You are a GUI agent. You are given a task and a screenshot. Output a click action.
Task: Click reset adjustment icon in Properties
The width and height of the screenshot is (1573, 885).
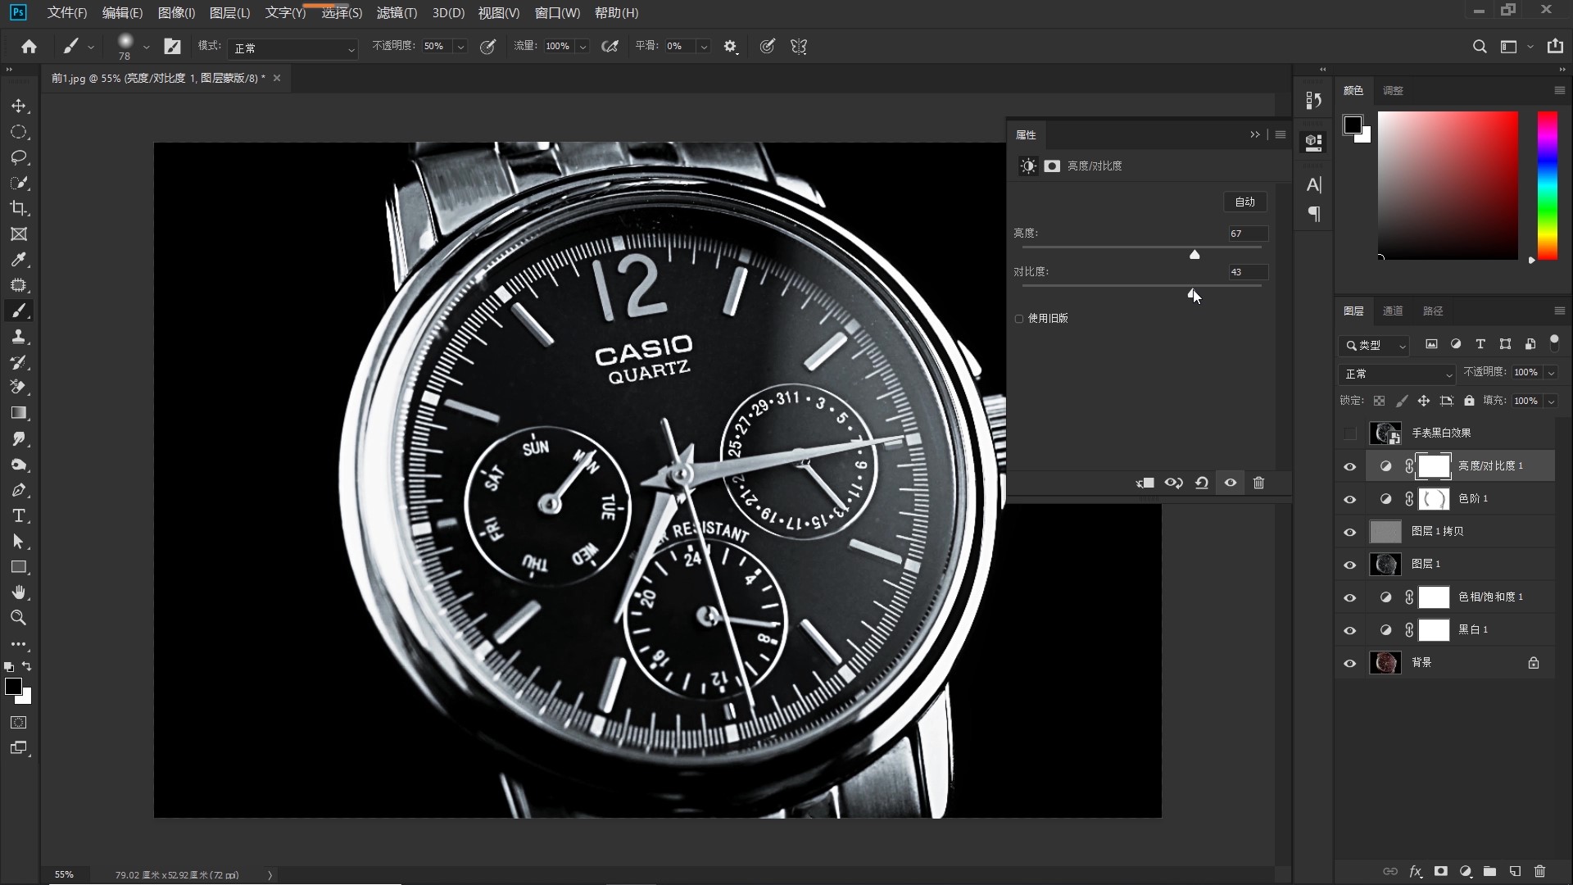(1202, 483)
